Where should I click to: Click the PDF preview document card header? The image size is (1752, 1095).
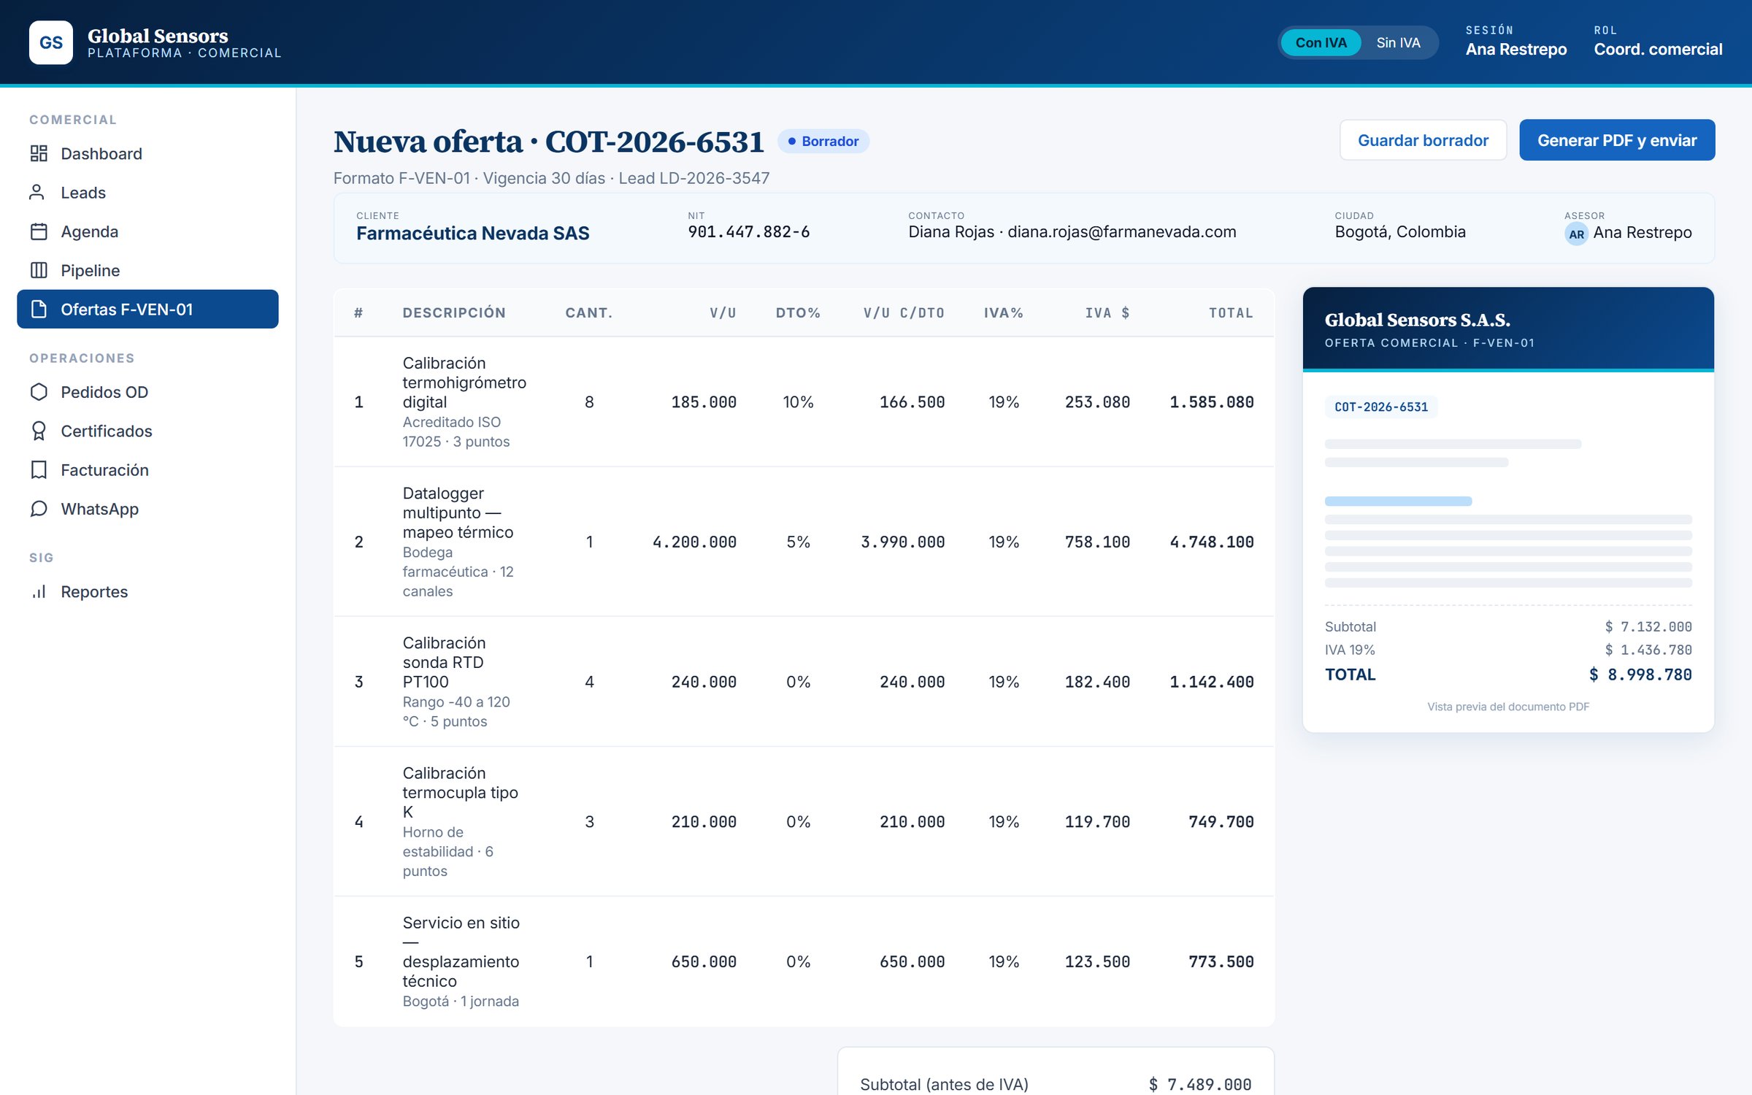coord(1508,328)
